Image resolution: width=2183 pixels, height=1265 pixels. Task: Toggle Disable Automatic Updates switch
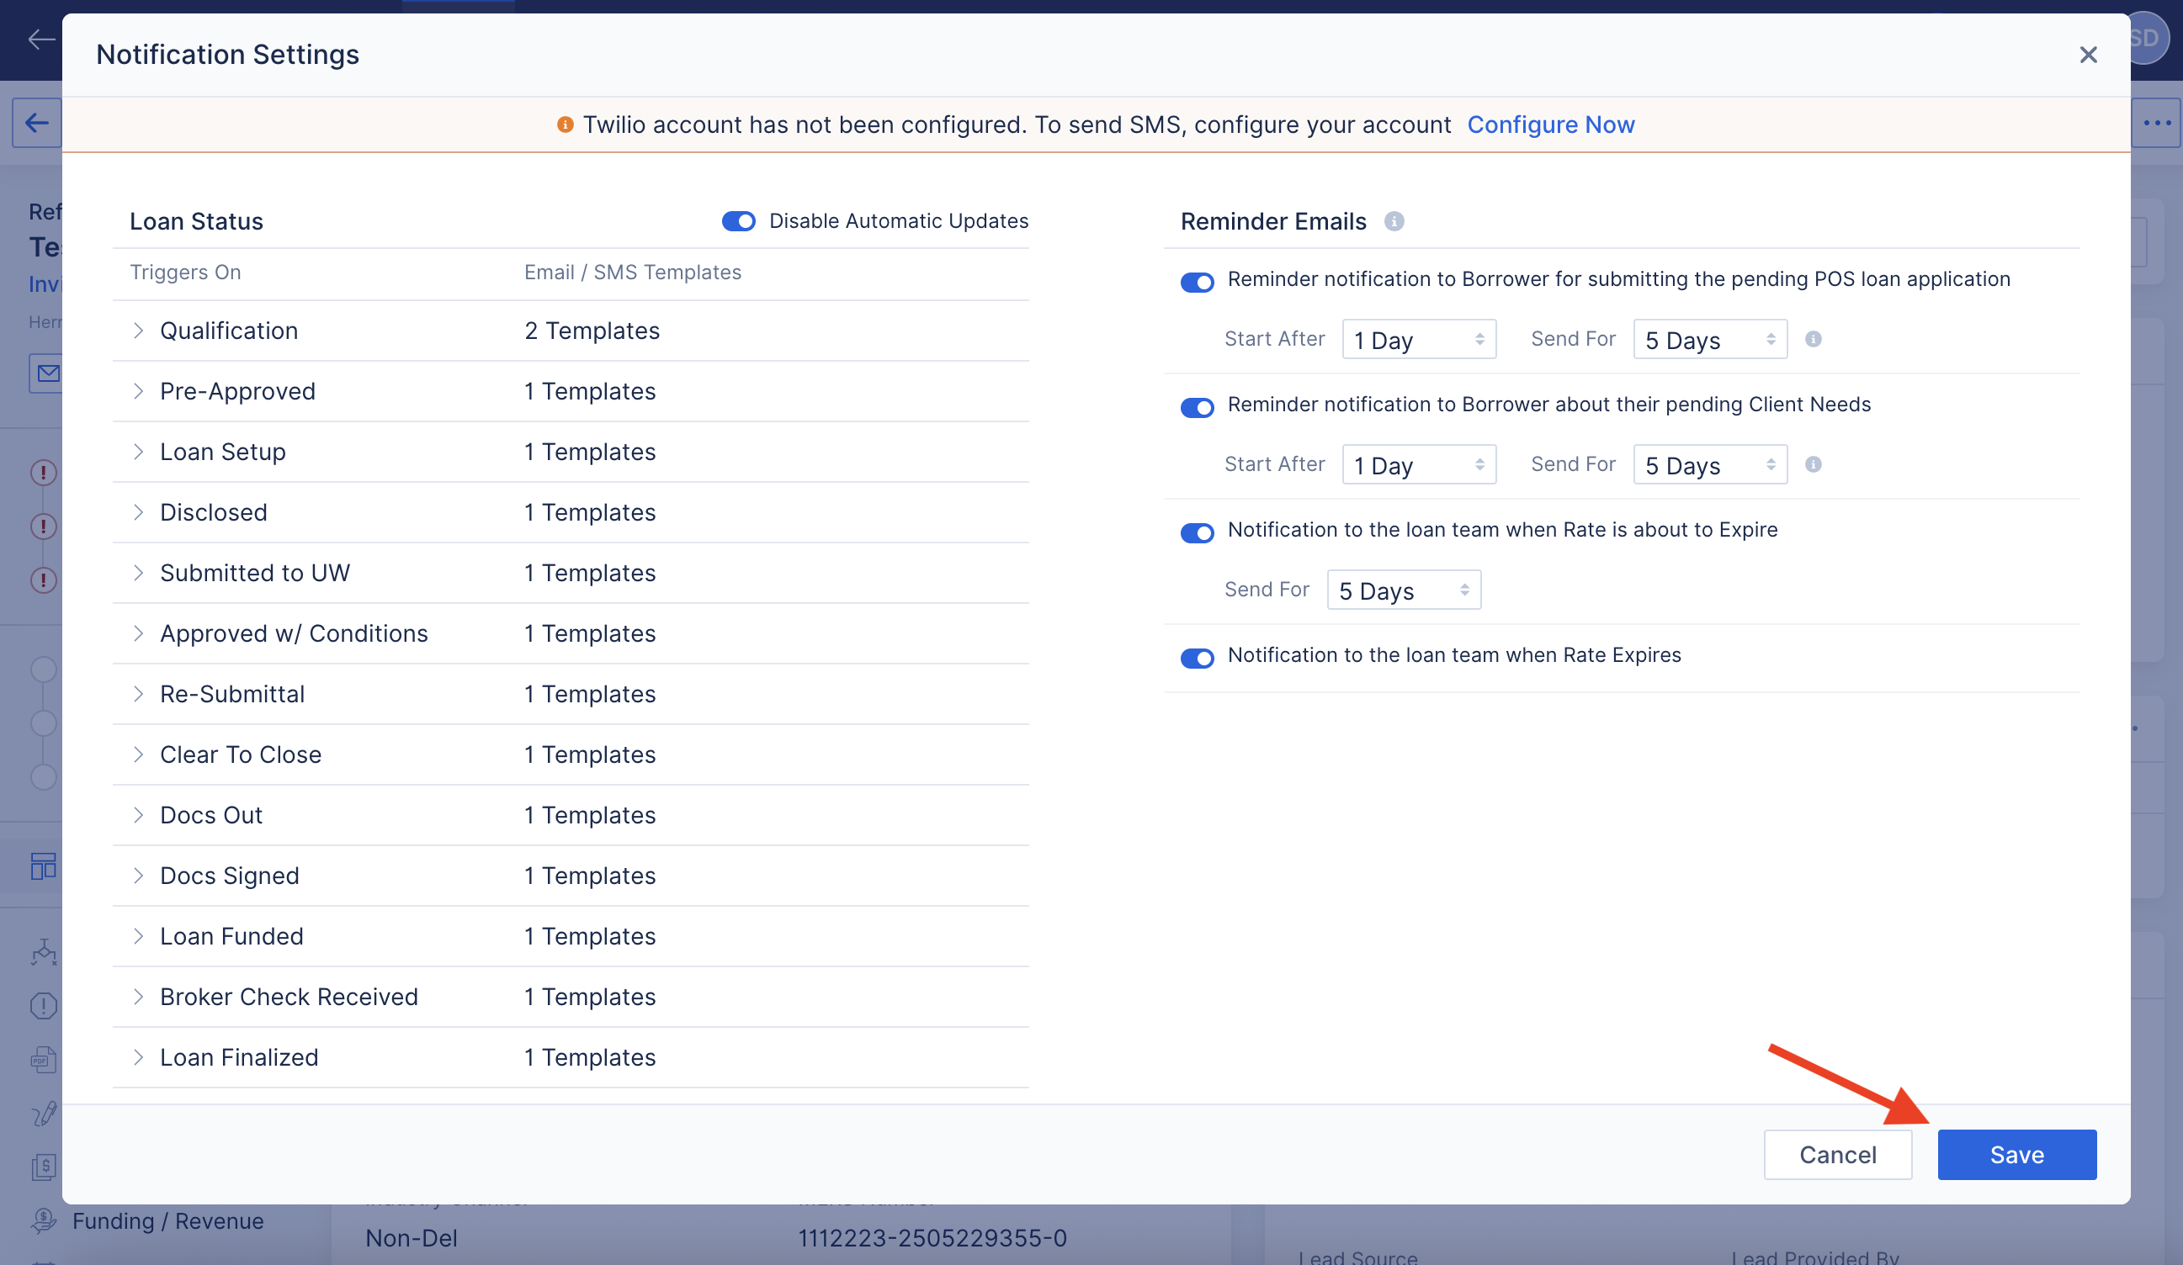738,222
